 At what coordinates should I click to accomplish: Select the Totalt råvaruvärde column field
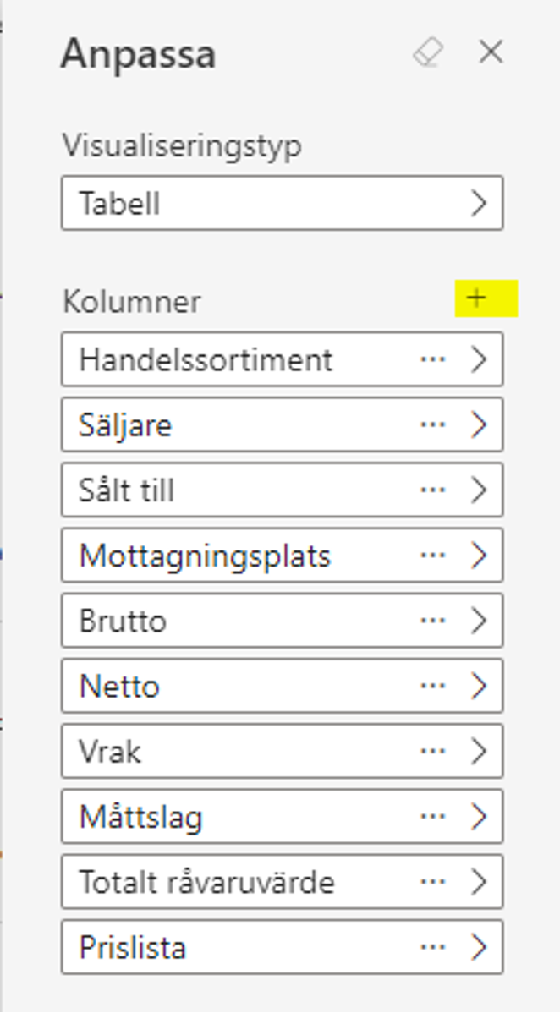coord(282,881)
